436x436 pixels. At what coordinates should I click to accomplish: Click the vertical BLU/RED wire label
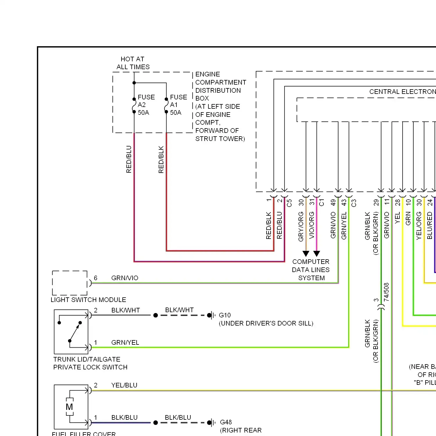(x=430, y=226)
